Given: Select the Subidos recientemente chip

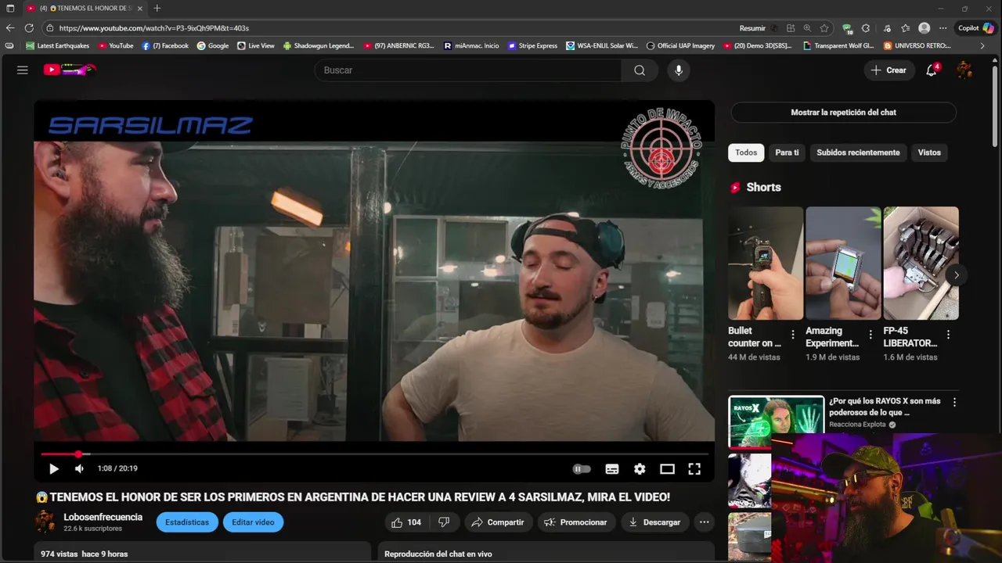Looking at the screenshot, I should (858, 152).
